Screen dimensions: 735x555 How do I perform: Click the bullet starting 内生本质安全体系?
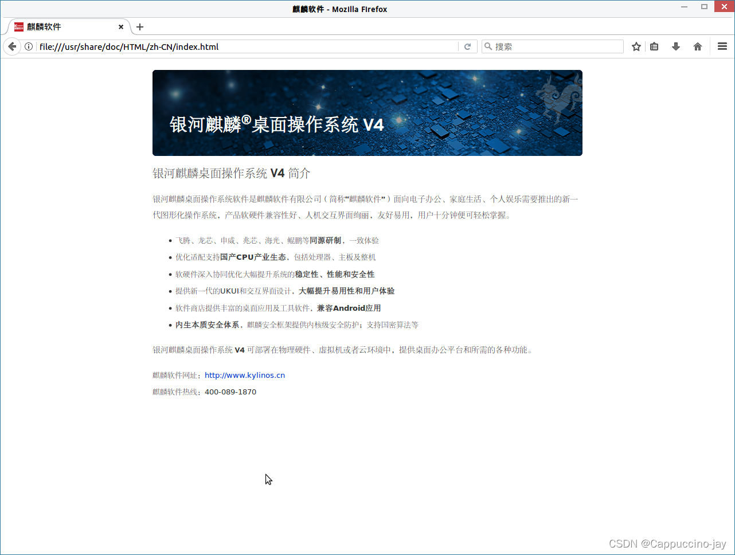coord(297,325)
